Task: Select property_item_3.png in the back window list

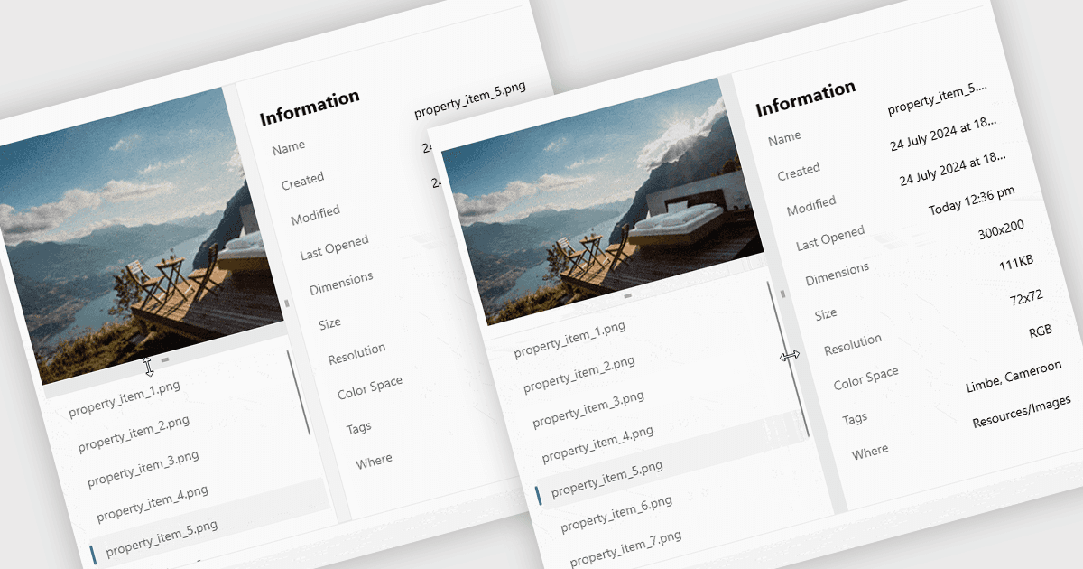Action: click(x=143, y=468)
